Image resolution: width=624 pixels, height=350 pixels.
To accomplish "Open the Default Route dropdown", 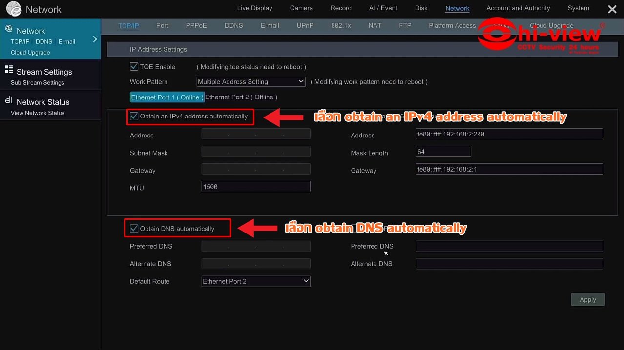I will [256, 281].
